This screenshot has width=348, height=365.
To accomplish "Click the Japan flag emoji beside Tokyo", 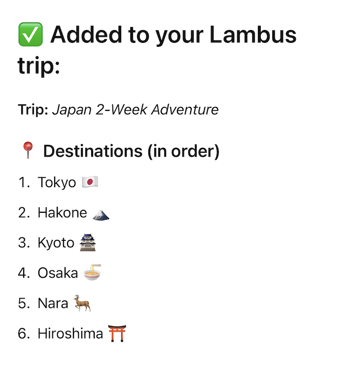I will pyautogui.click(x=90, y=182).
